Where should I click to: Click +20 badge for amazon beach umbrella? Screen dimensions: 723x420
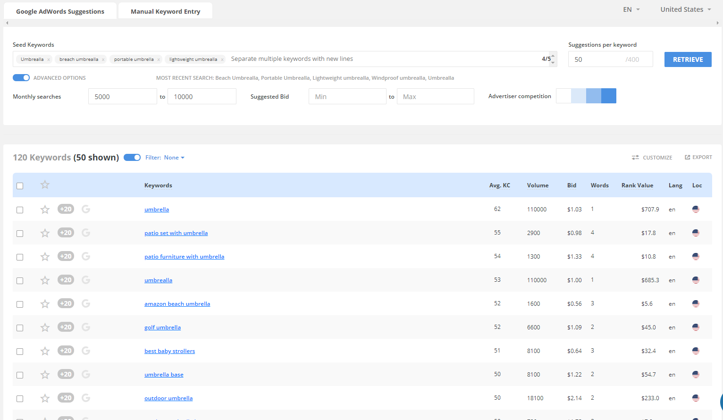click(66, 303)
